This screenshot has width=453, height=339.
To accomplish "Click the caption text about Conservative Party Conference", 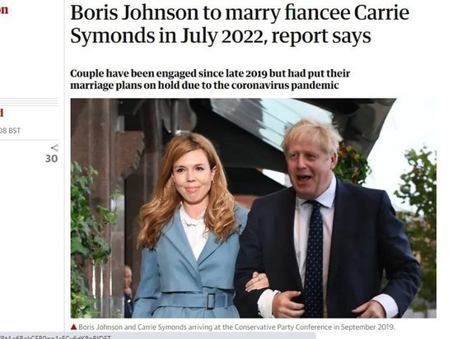I will point(236,327).
